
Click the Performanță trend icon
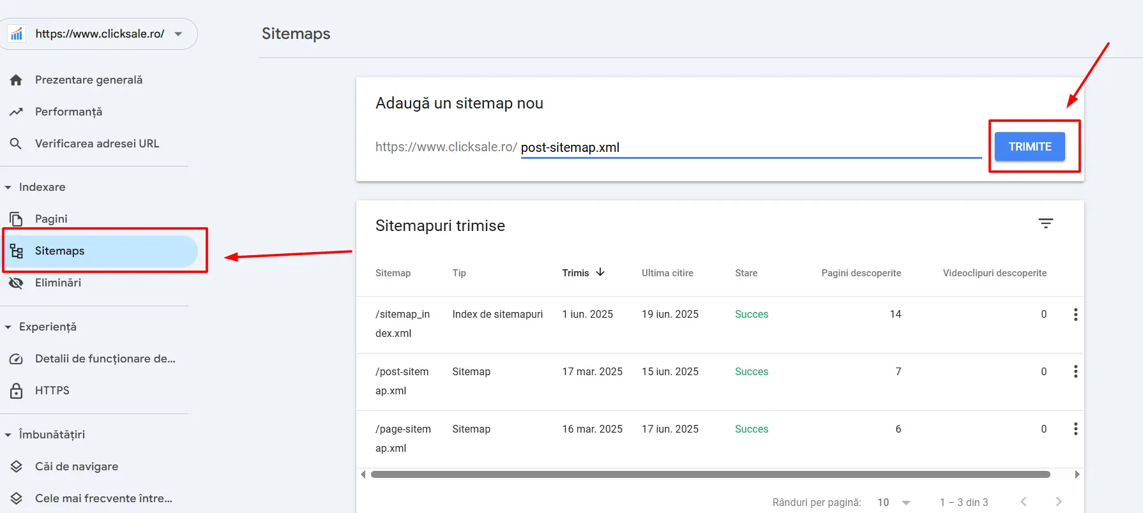[16, 112]
